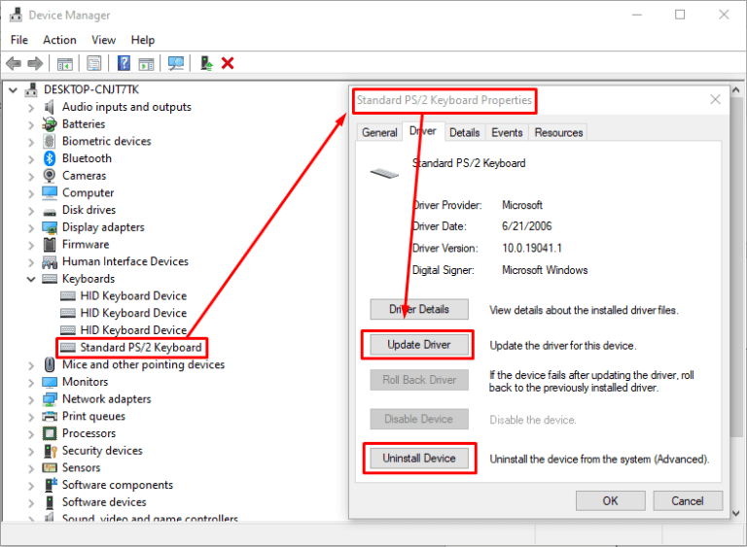
Task: Click the Processors category icon
Action: coord(50,433)
